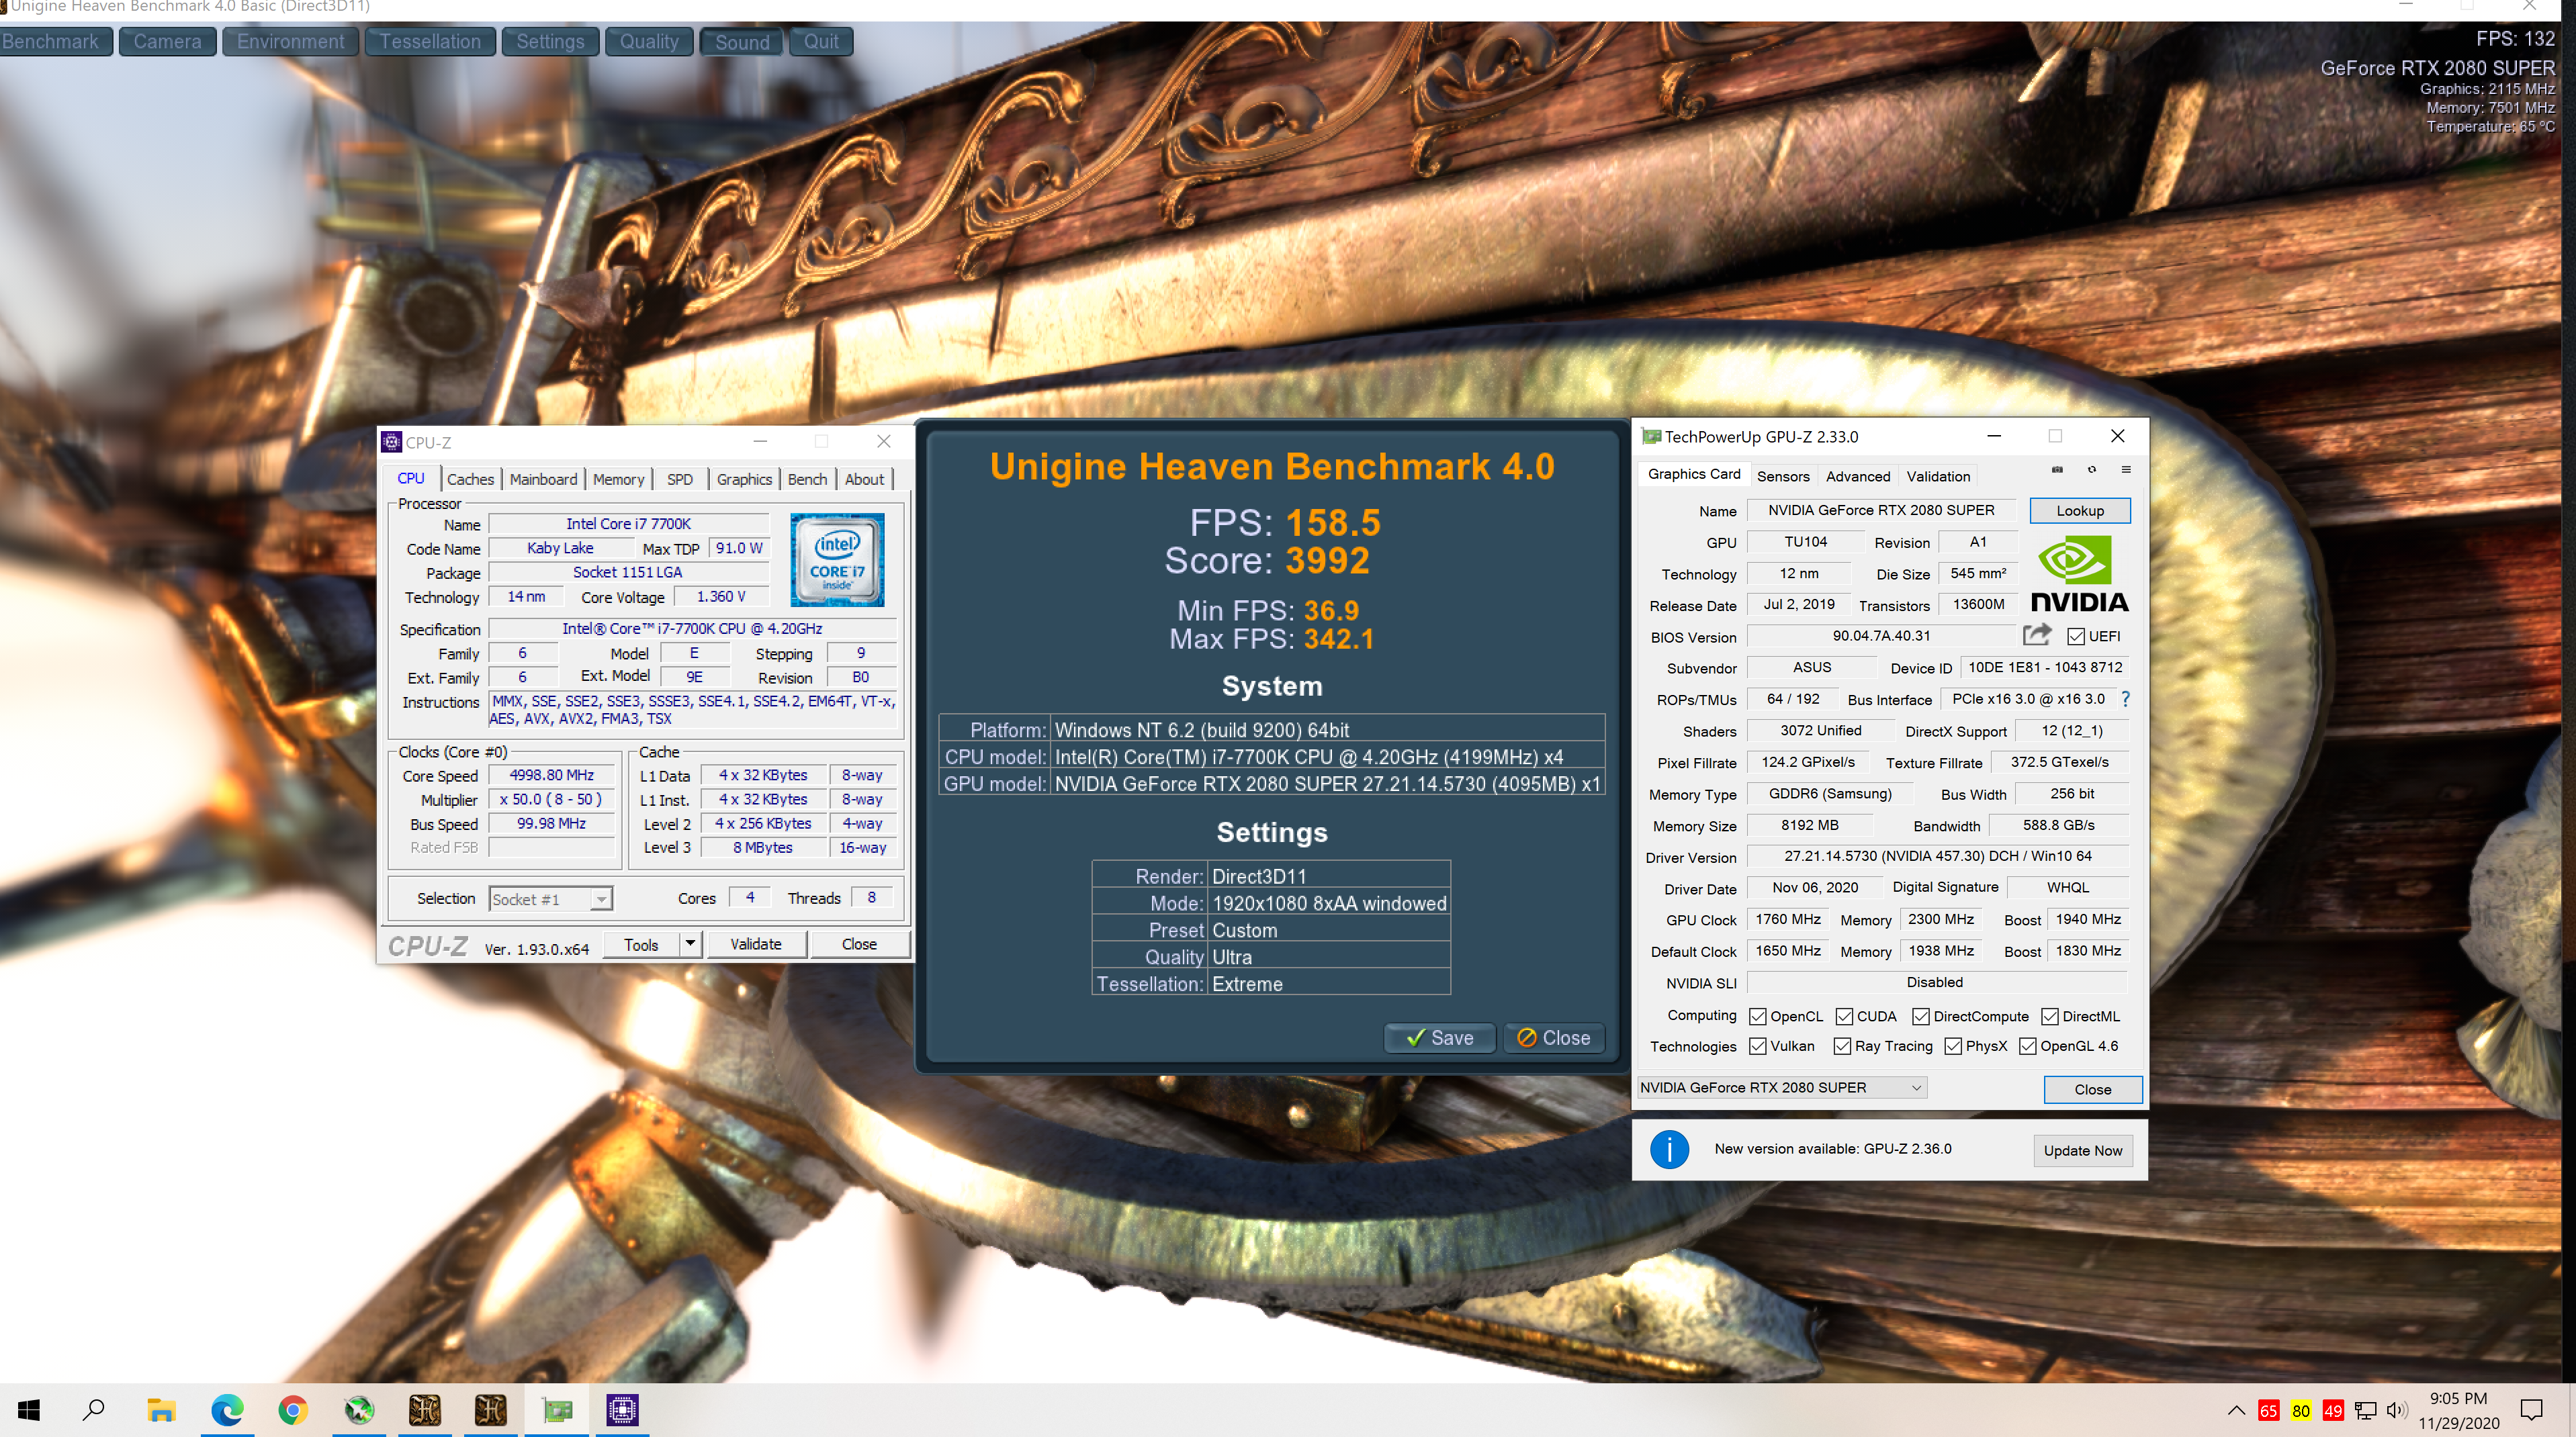Click the NVIDIA logo in GPU-Z
This screenshot has height=1437, width=2576.
coord(2079,574)
